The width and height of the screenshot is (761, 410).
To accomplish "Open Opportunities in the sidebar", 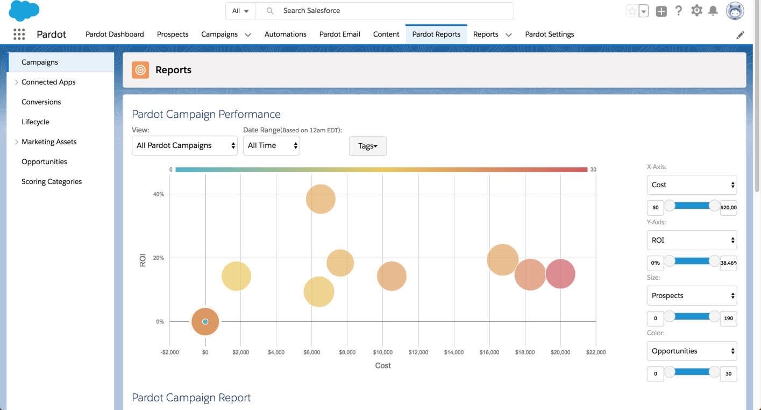I will point(44,161).
